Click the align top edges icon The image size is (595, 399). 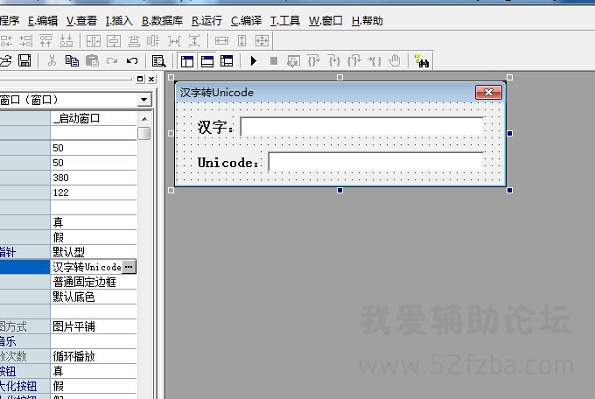[45, 40]
